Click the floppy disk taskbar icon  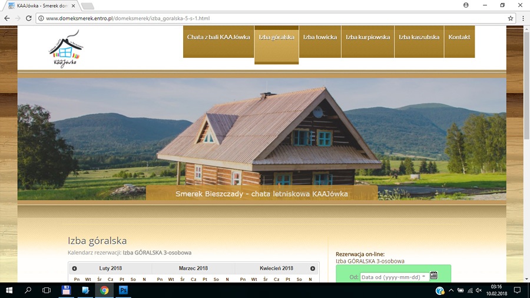(x=67, y=290)
